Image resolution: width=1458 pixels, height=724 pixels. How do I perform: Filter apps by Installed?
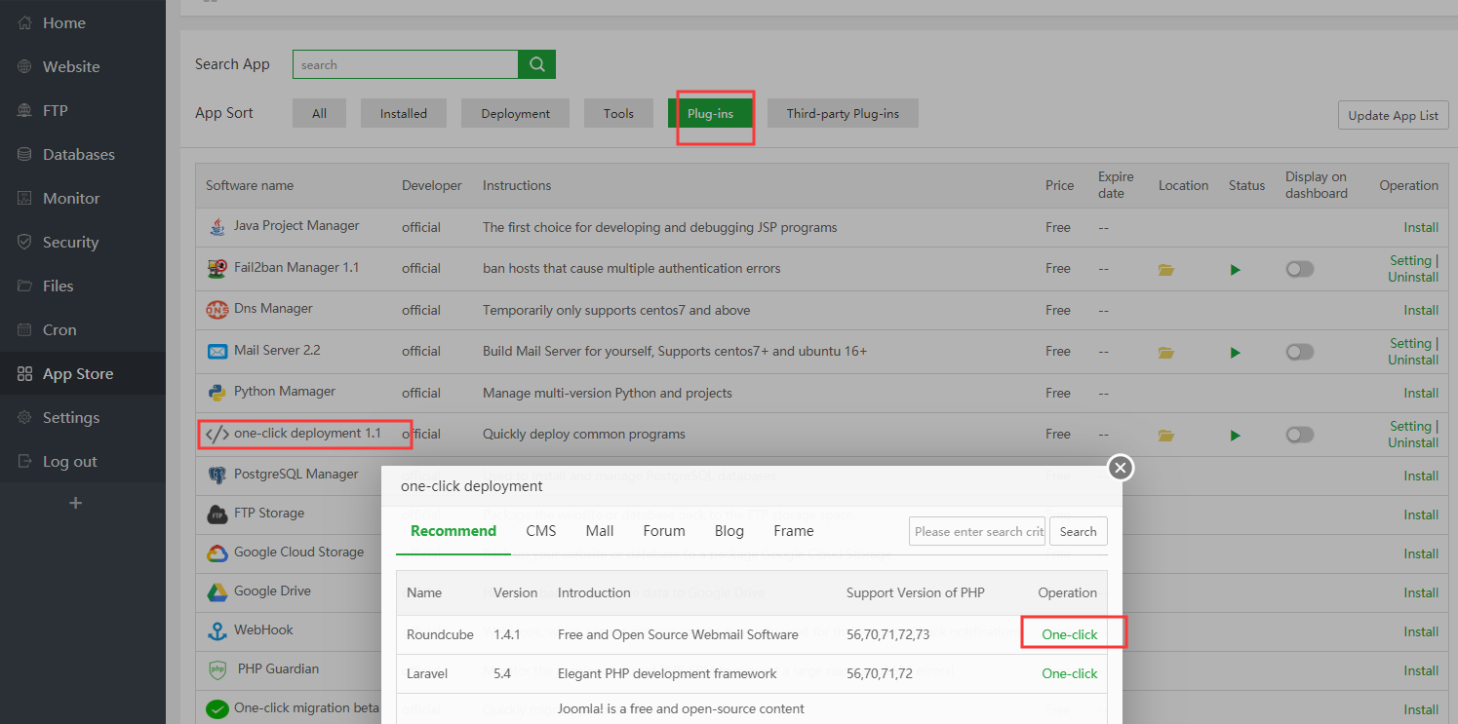click(x=404, y=113)
